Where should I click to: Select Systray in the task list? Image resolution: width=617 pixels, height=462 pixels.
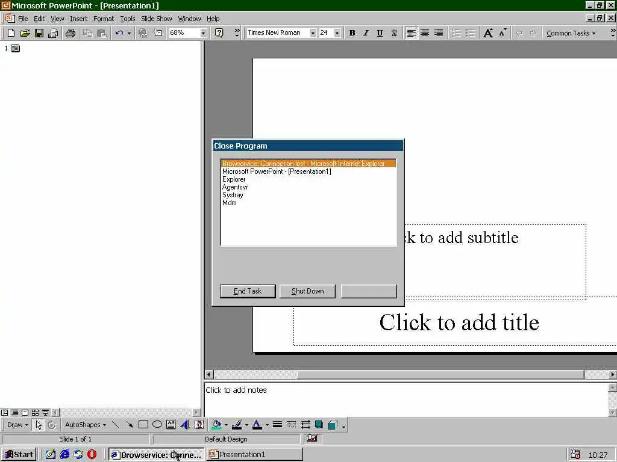pos(309,195)
